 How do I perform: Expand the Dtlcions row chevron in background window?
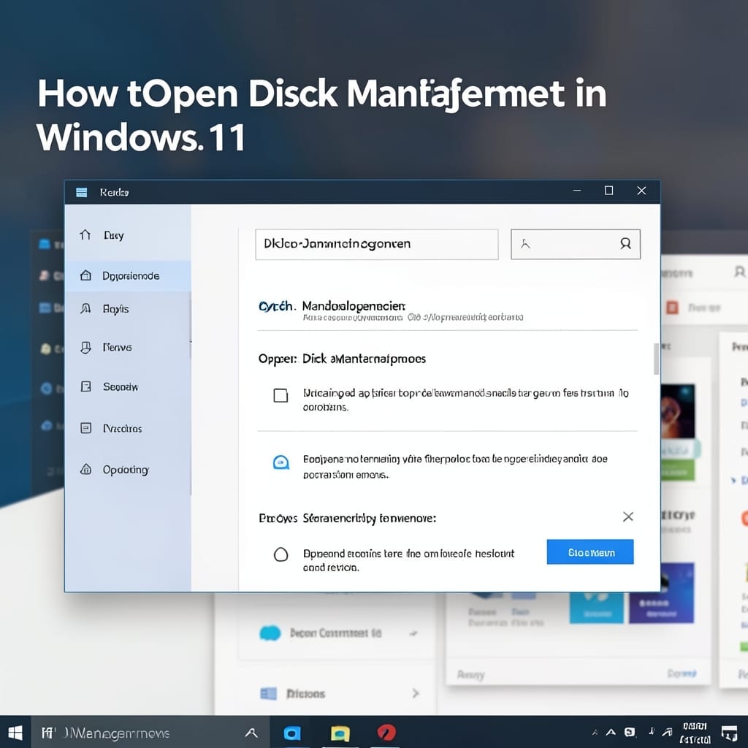pos(416,693)
